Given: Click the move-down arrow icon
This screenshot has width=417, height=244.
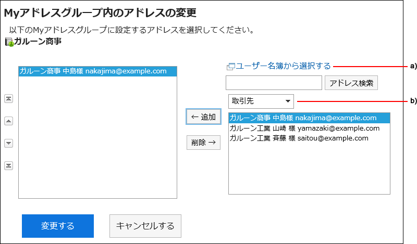Looking at the screenshot, I should (8, 144).
